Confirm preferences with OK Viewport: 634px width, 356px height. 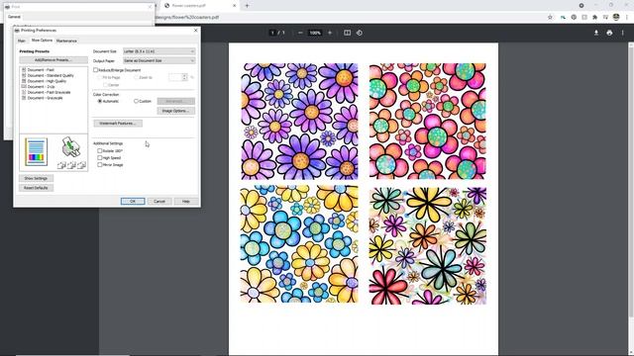pos(133,201)
